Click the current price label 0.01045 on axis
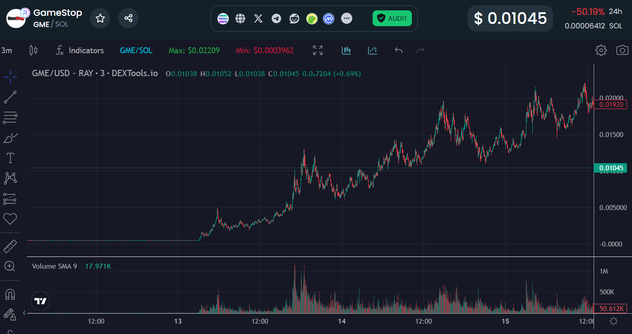Viewport: 632px width, 334px height. pyautogui.click(x=611, y=168)
